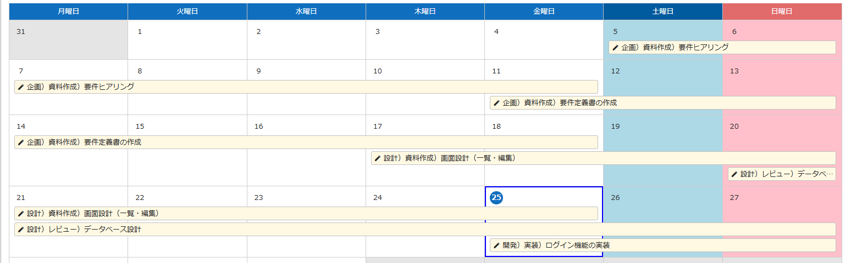Click pencil icon on 画面設計（一覧・編集） event starting on 21
The width and height of the screenshot is (851, 263).
tap(21, 214)
